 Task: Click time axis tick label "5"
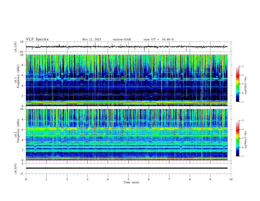tap(128, 179)
